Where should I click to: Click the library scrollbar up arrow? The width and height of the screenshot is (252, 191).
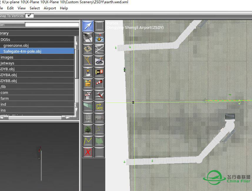(76, 43)
